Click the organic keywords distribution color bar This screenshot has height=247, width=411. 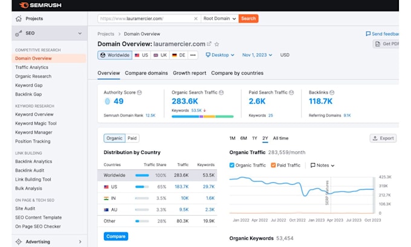tap(202, 117)
